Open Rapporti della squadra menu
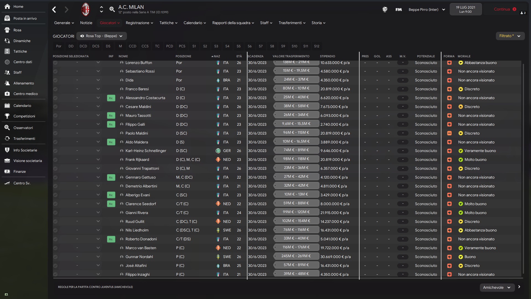Image resolution: width=531 pixels, height=299 pixels. [233, 23]
